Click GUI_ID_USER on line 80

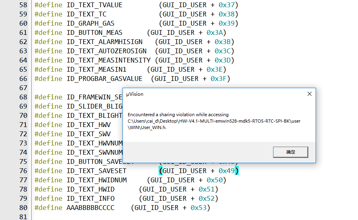pos(157,208)
